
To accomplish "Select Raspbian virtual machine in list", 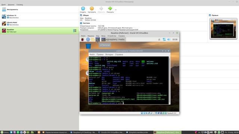I will point(39,31).
